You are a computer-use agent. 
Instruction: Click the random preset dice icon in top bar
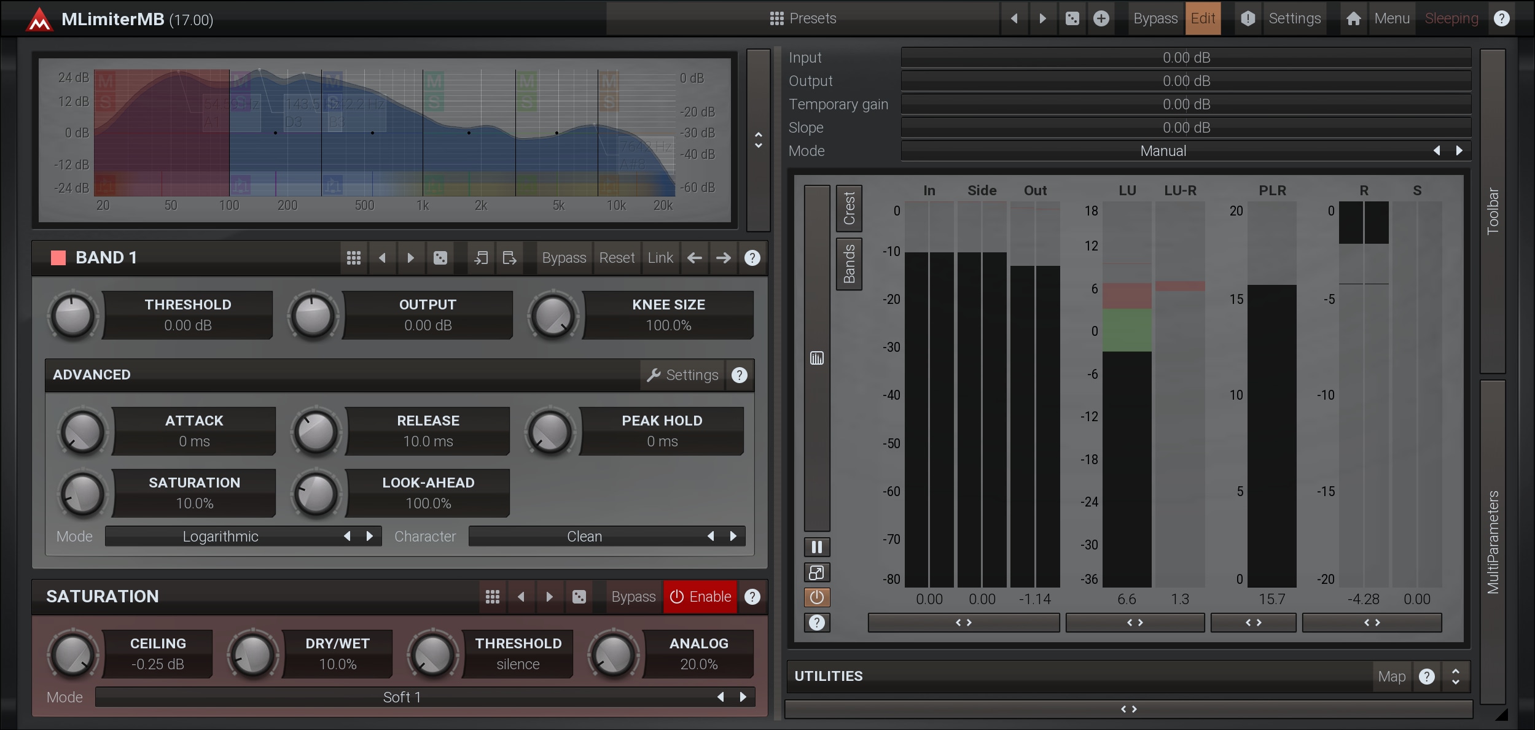[x=1072, y=18]
